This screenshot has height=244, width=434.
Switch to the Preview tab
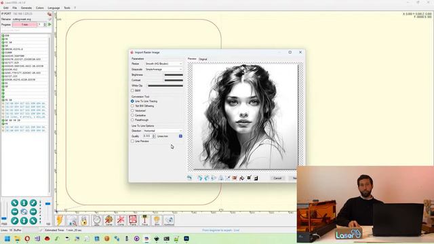click(192, 59)
